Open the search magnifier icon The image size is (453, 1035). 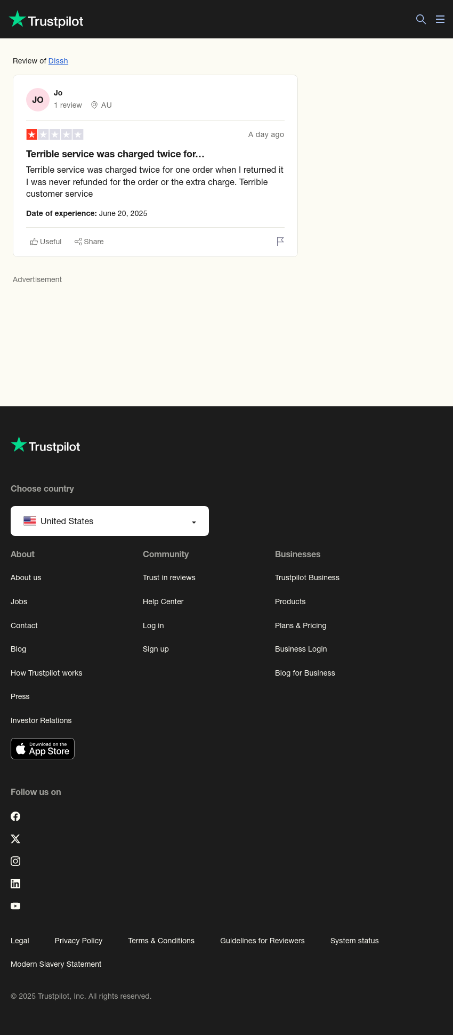pyautogui.click(x=421, y=19)
